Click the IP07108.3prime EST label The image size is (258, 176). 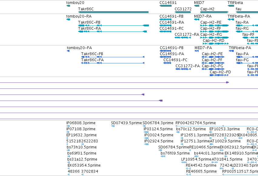point(81,129)
